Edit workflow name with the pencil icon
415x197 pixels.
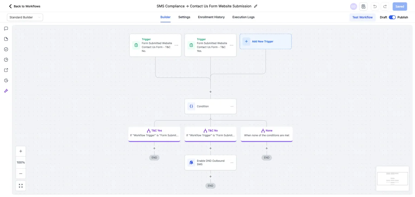tap(256, 6)
